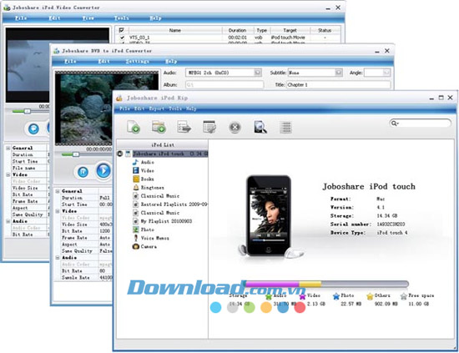This screenshot has width=459, height=353.
Task: Click the DVD to iPod Converter title bar icon
Action: point(56,51)
